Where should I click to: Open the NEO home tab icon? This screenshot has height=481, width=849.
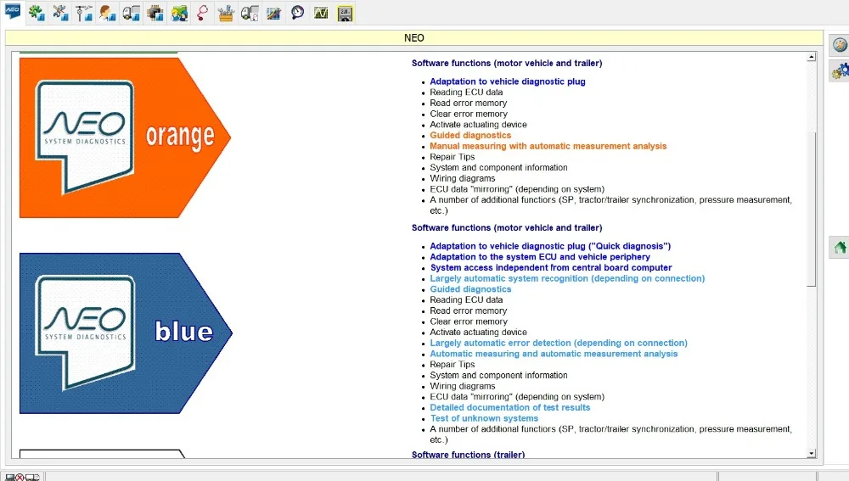click(x=12, y=11)
